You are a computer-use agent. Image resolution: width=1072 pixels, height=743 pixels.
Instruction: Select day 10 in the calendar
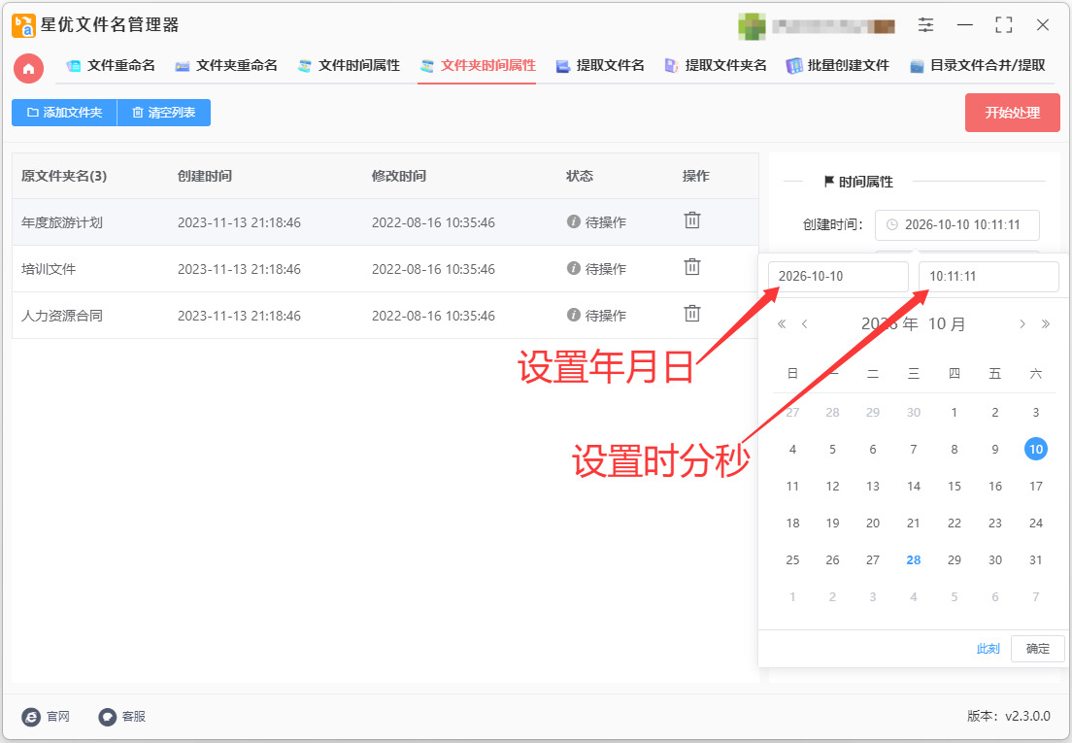coord(1036,449)
